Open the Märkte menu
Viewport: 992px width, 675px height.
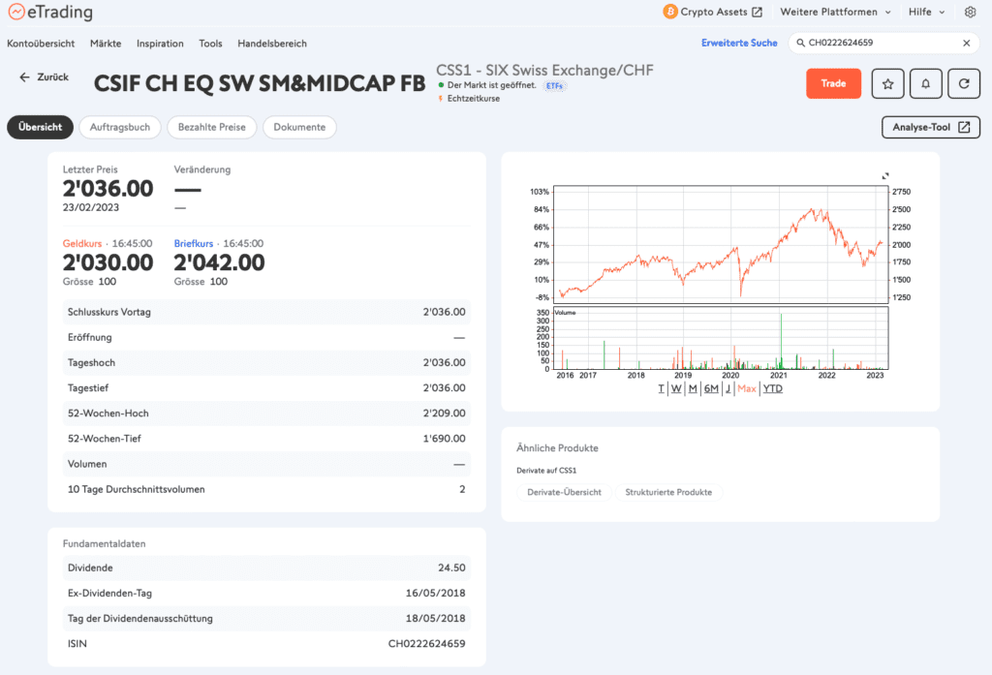pos(106,44)
